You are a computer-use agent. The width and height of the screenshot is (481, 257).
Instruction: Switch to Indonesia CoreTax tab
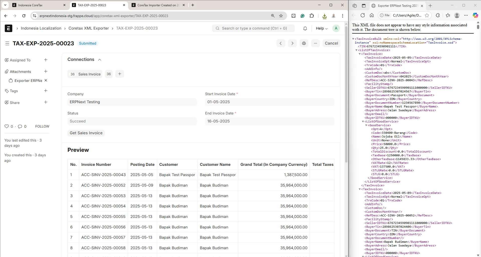[x=39, y=5]
